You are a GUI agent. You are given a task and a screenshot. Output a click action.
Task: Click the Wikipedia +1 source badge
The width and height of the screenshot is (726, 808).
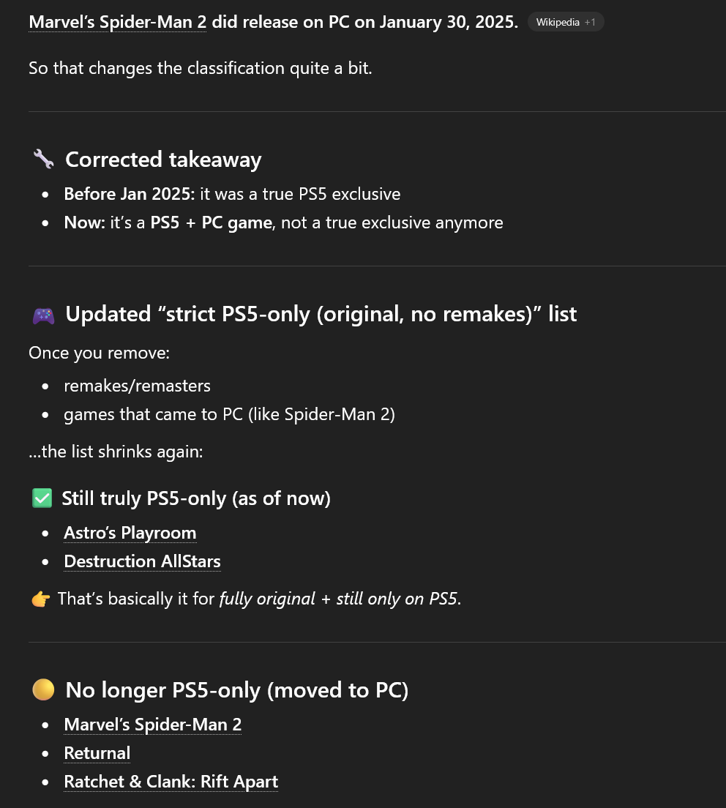[x=565, y=22]
